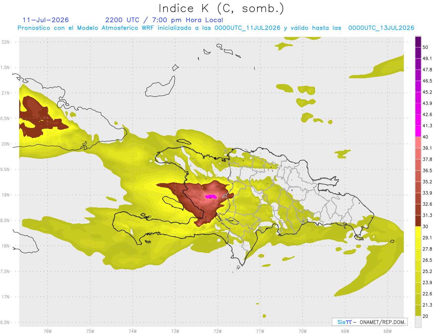
Task: Click the color bar label "36.5"
Action: point(427,170)
